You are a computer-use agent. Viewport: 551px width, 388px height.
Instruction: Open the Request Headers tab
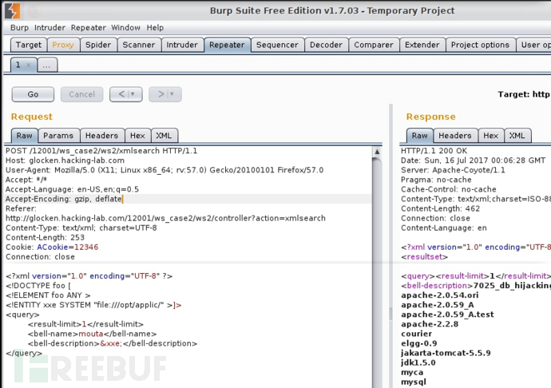tap(101, 136)
